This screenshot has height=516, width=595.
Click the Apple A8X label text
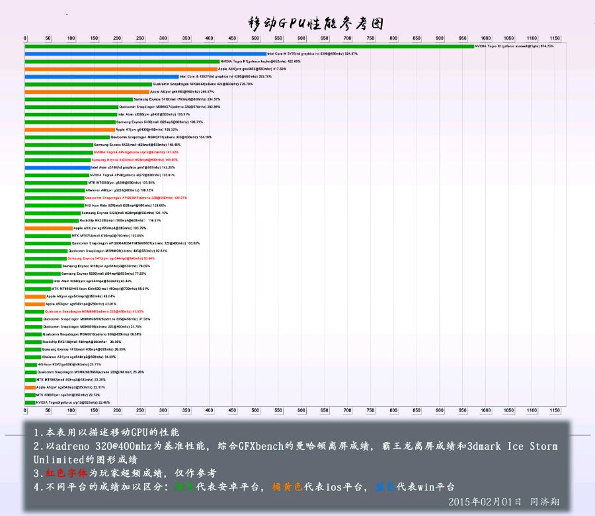click(x=253, y=69)
